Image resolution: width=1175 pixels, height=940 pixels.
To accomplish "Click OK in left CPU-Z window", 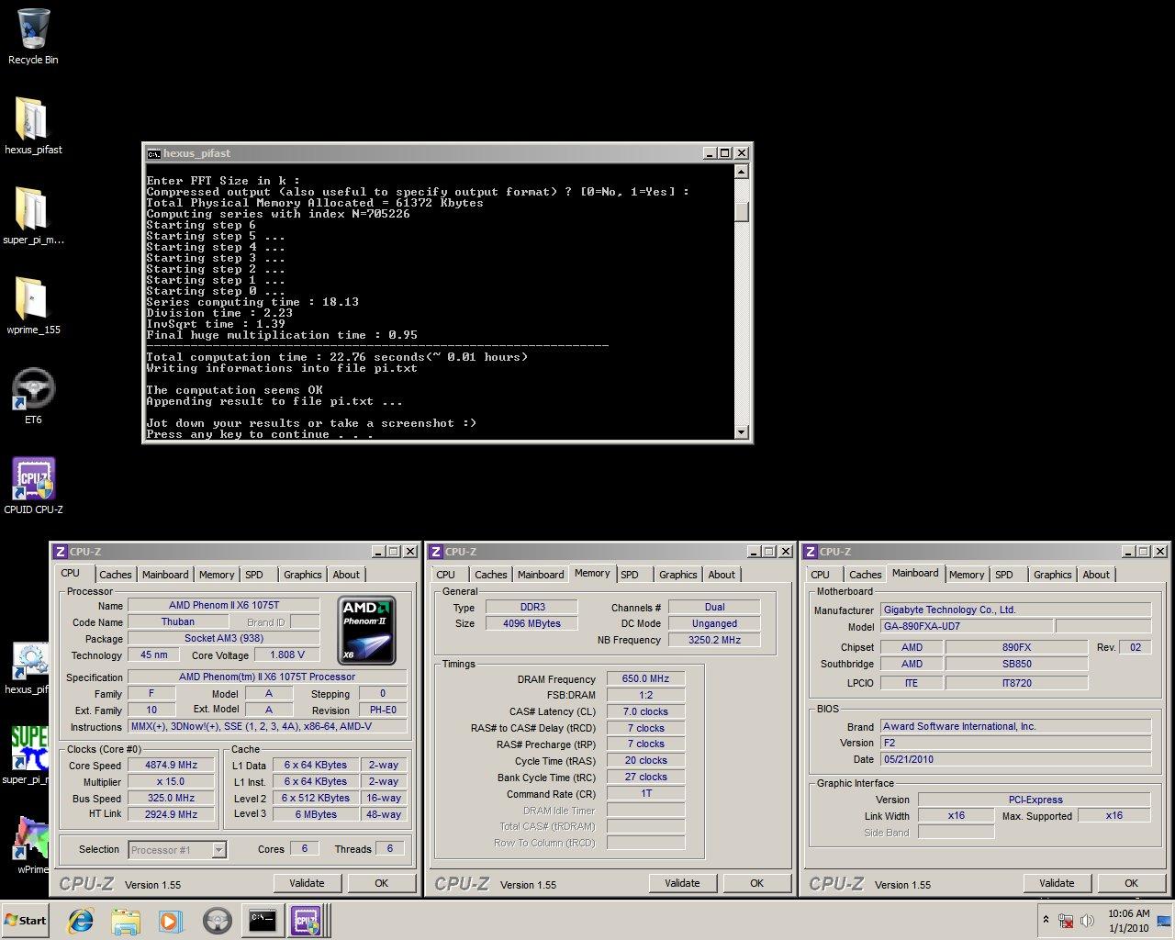I will tap(381, 883).
